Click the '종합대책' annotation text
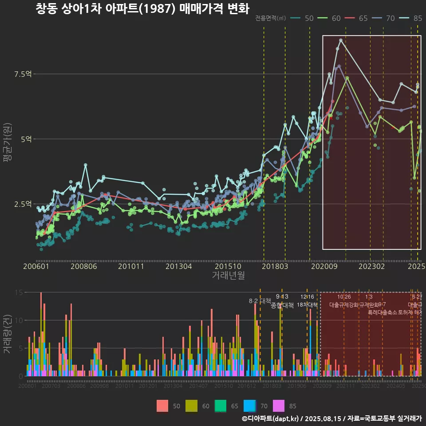 [282, 305]
